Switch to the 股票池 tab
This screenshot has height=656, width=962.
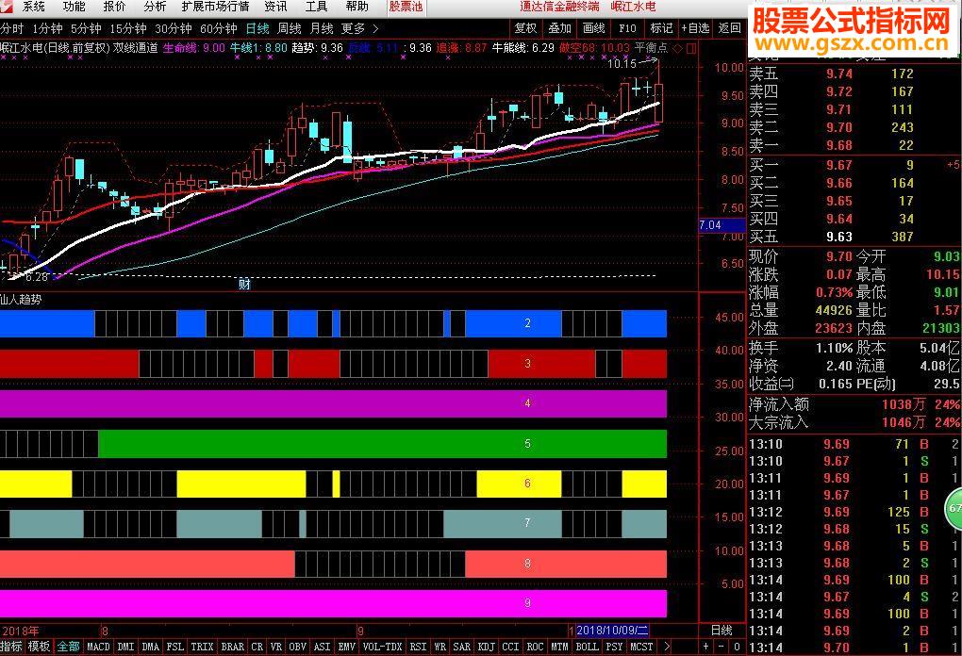click(406, 7)
